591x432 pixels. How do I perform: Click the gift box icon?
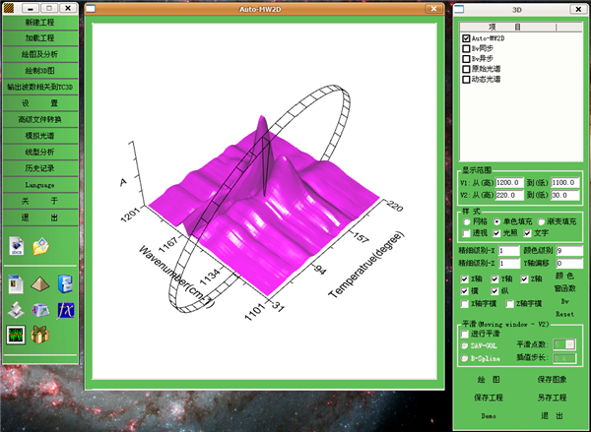41,337
